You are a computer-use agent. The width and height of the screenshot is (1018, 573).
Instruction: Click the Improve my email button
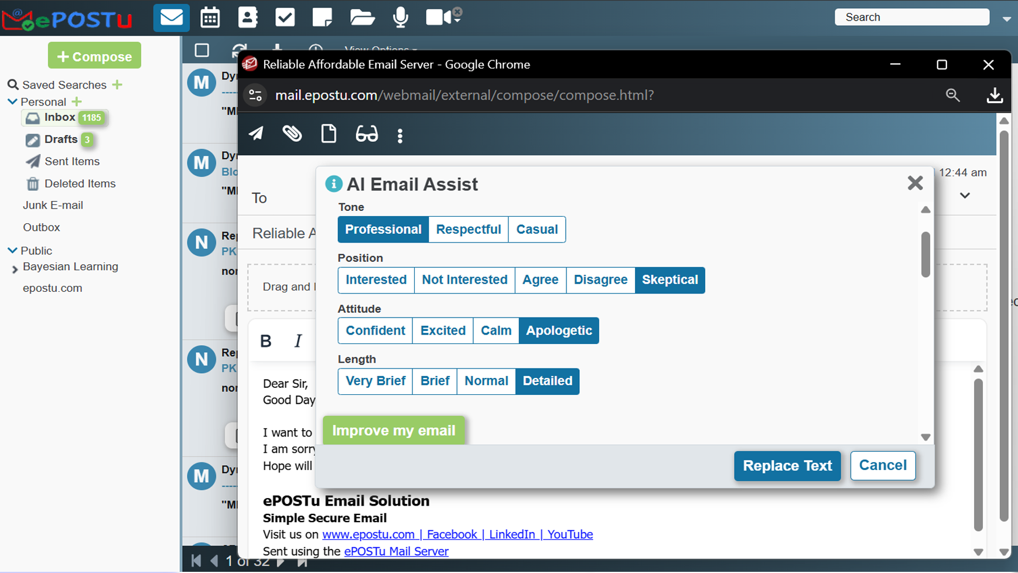pyautogui.click(x=394, y=430)
